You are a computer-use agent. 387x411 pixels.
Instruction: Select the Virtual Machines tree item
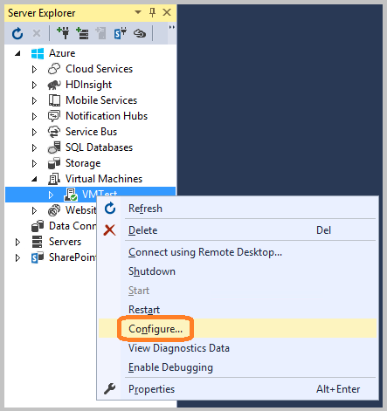[104, 179]
